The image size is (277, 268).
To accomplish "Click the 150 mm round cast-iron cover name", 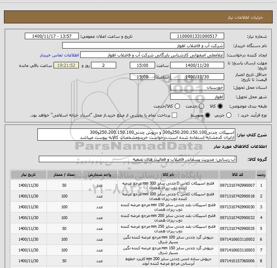I will (168, 250).
